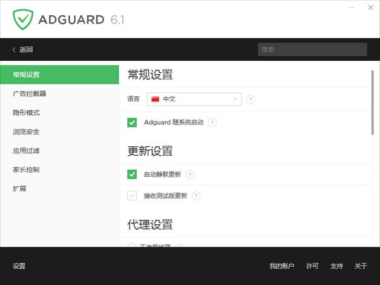Open 我的账户 link in footer
Image resolution: width=380 pixels, height=285 pixels.
(x=282, y=266)
